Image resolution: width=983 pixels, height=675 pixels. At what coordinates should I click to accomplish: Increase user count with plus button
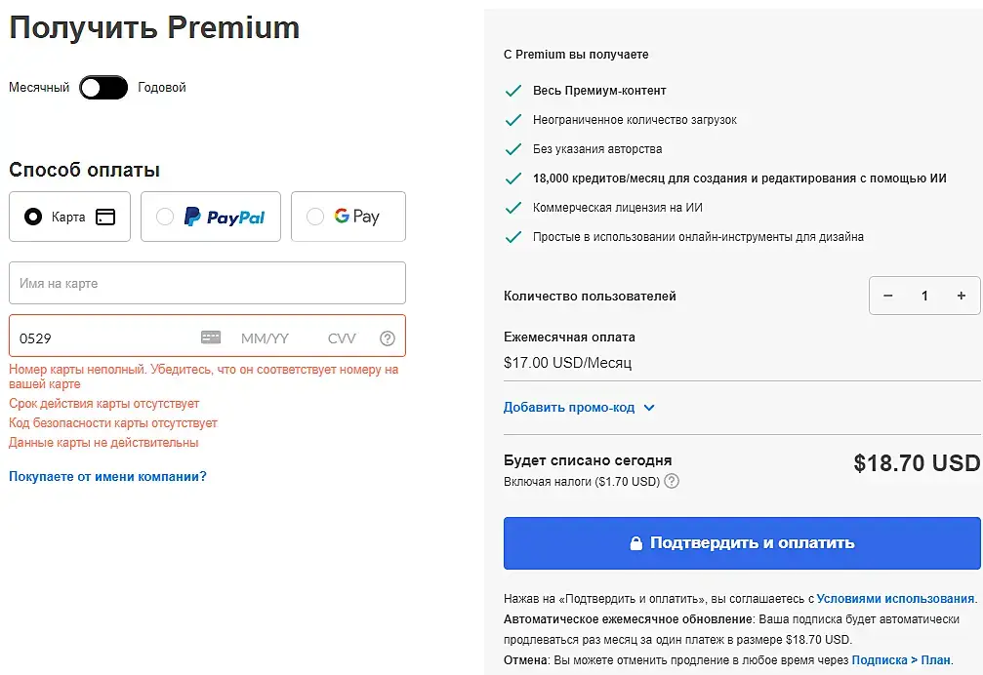tap(962, 296)
